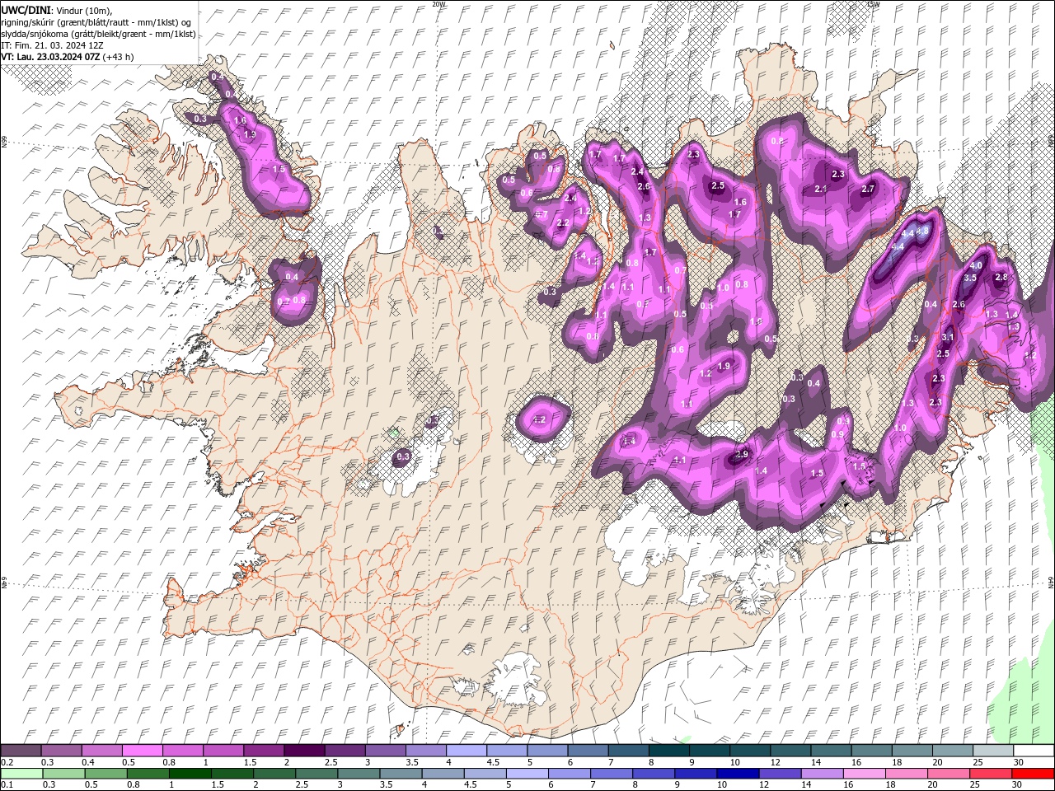Click the '3.1' value label on the map
The width and height of the screenshot is (1055, 791).
tap(948, 337)
